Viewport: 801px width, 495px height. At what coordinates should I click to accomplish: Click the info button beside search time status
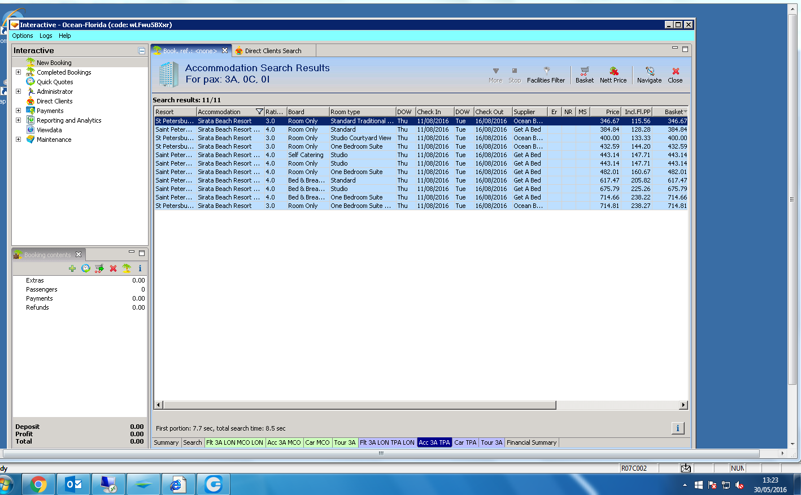tap(678, 428)
